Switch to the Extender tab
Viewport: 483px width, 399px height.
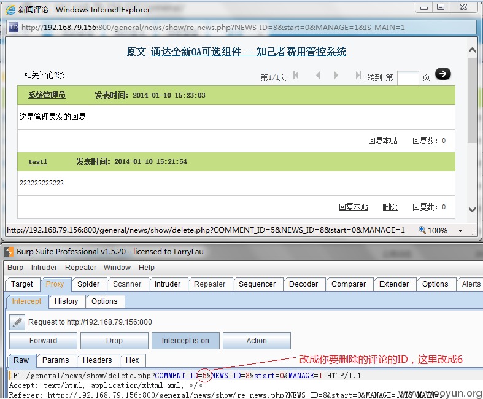395,284
